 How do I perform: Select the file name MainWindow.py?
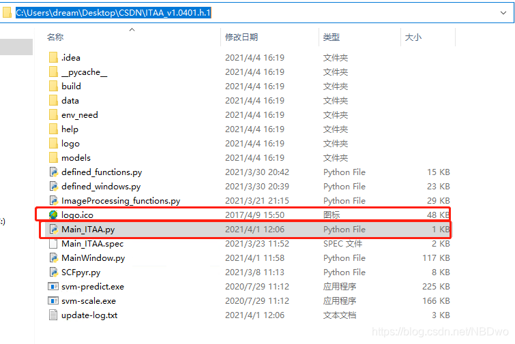(93, 258)
